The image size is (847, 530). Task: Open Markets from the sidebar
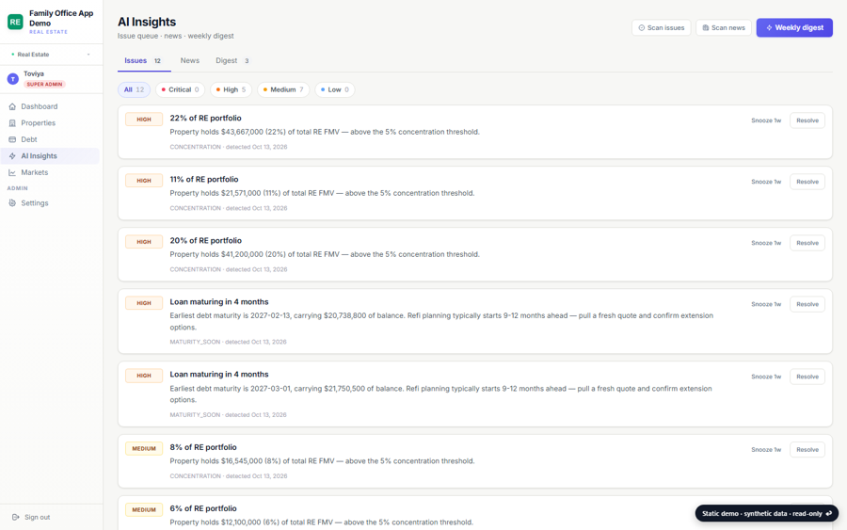coord(51,172)
